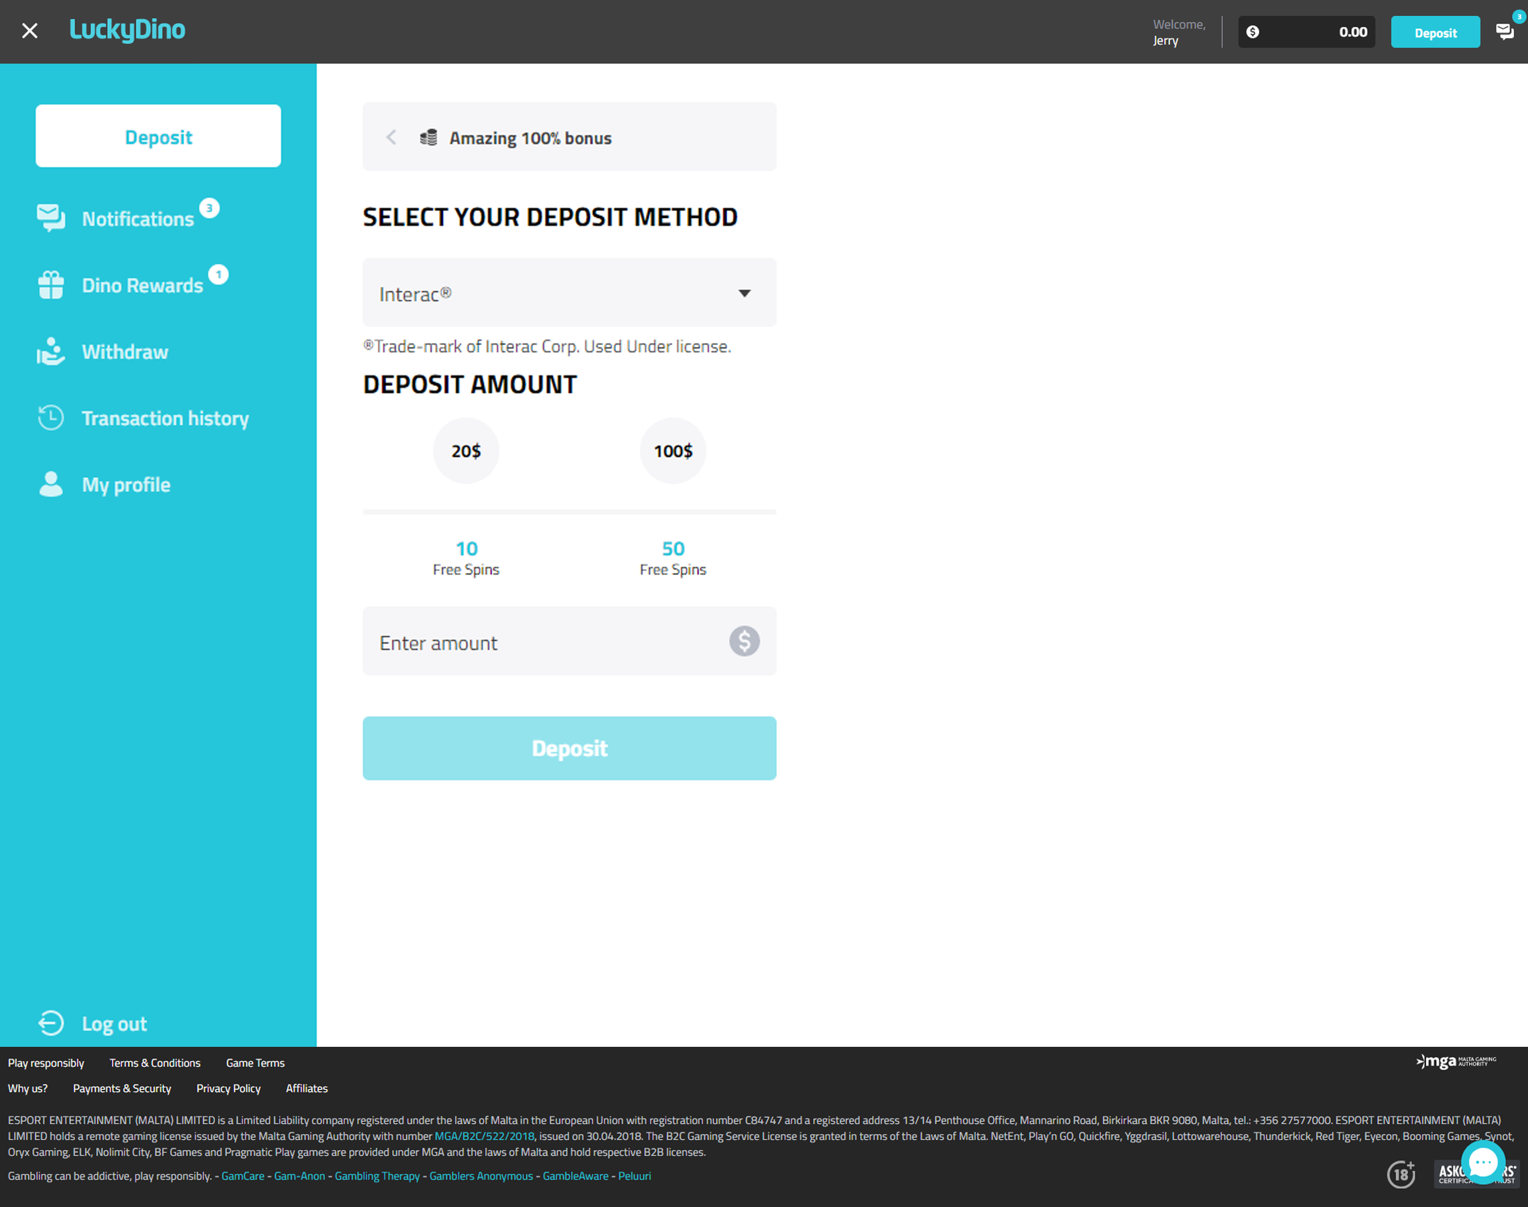Click the 18+ age restriction badge
This screenshot has height=1207, width=1528.
pos(1401,1174)
